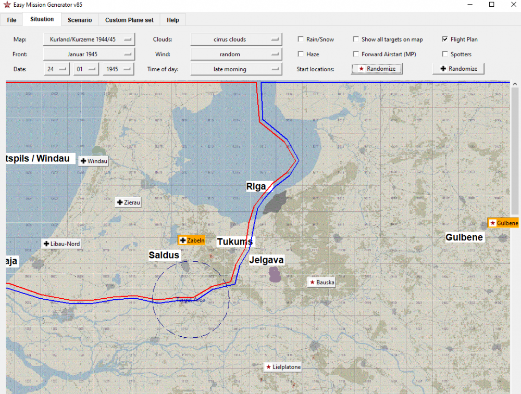Viewport: 521px width, 394px height.
Task: Uncheck the Flight Plan checkbox
Action: tap(445, 40)
